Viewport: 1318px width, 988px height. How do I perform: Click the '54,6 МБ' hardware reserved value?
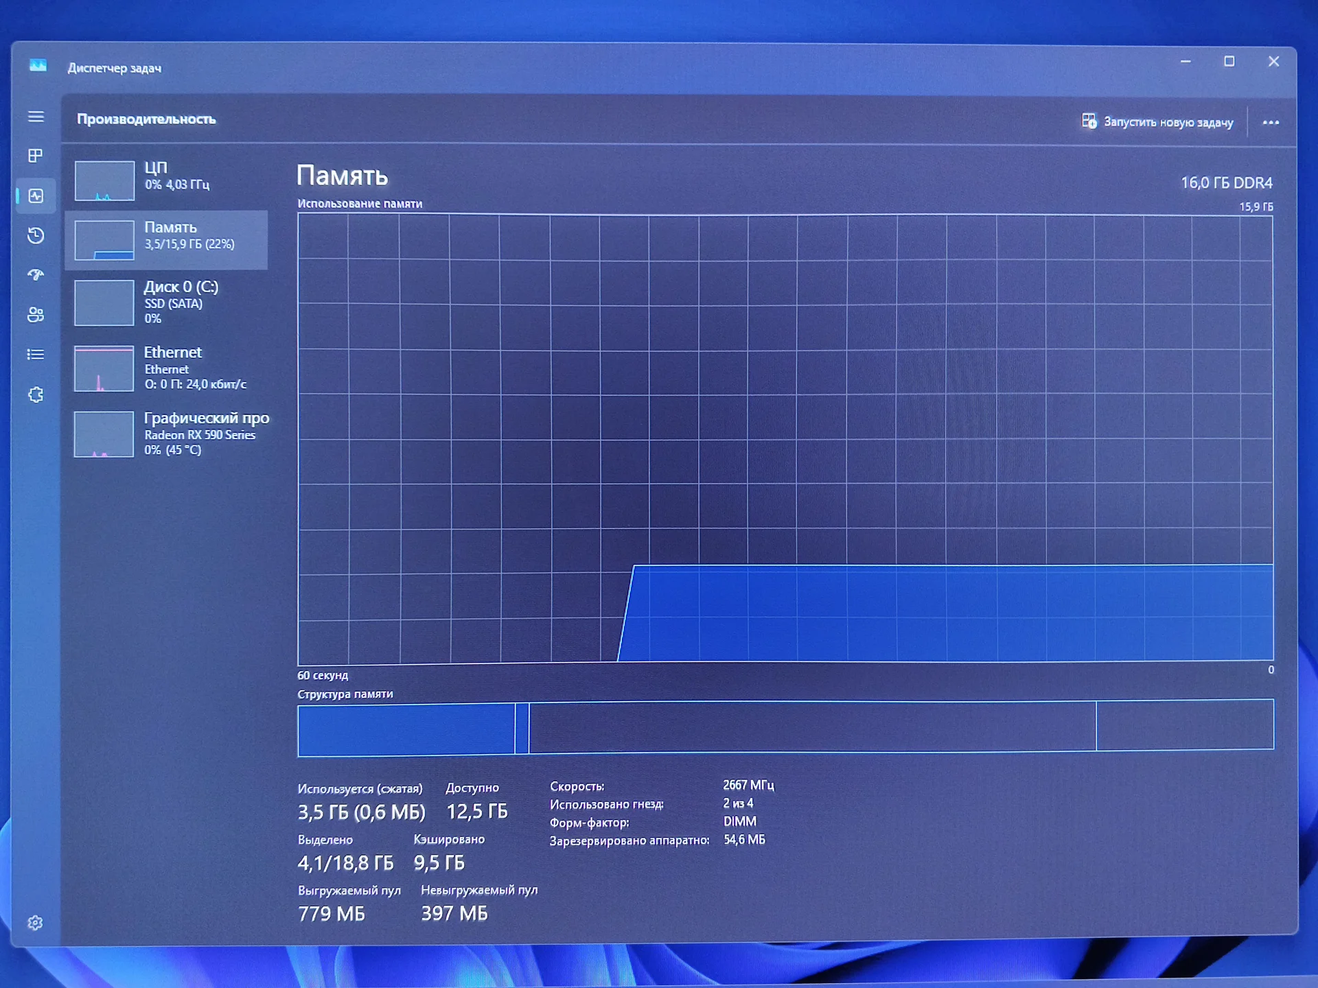[x=744, y=839]
